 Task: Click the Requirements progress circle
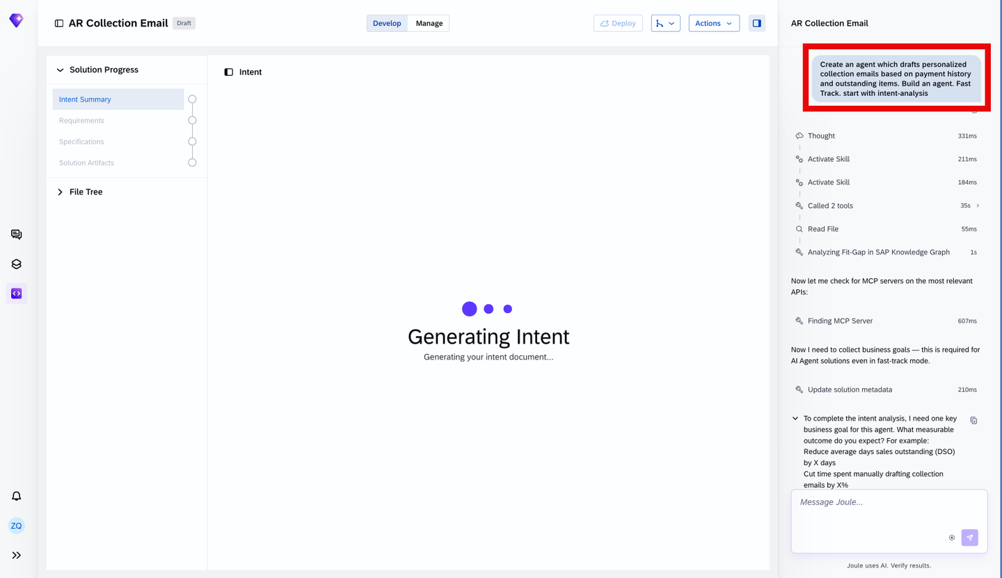tap(192, 120)
